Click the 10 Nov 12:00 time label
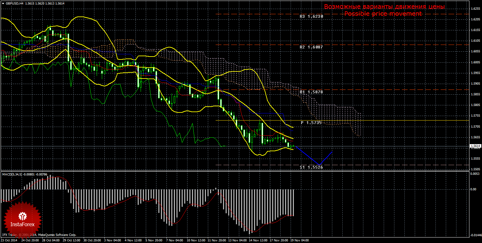The image size is (482, 243). pos(197,240)
